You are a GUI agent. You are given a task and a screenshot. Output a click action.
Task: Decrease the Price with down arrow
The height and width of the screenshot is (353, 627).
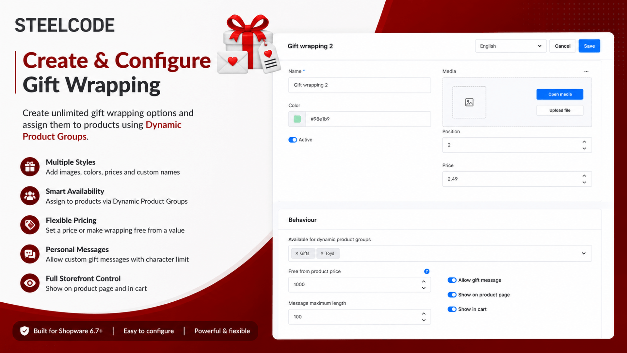coord(584,182)
